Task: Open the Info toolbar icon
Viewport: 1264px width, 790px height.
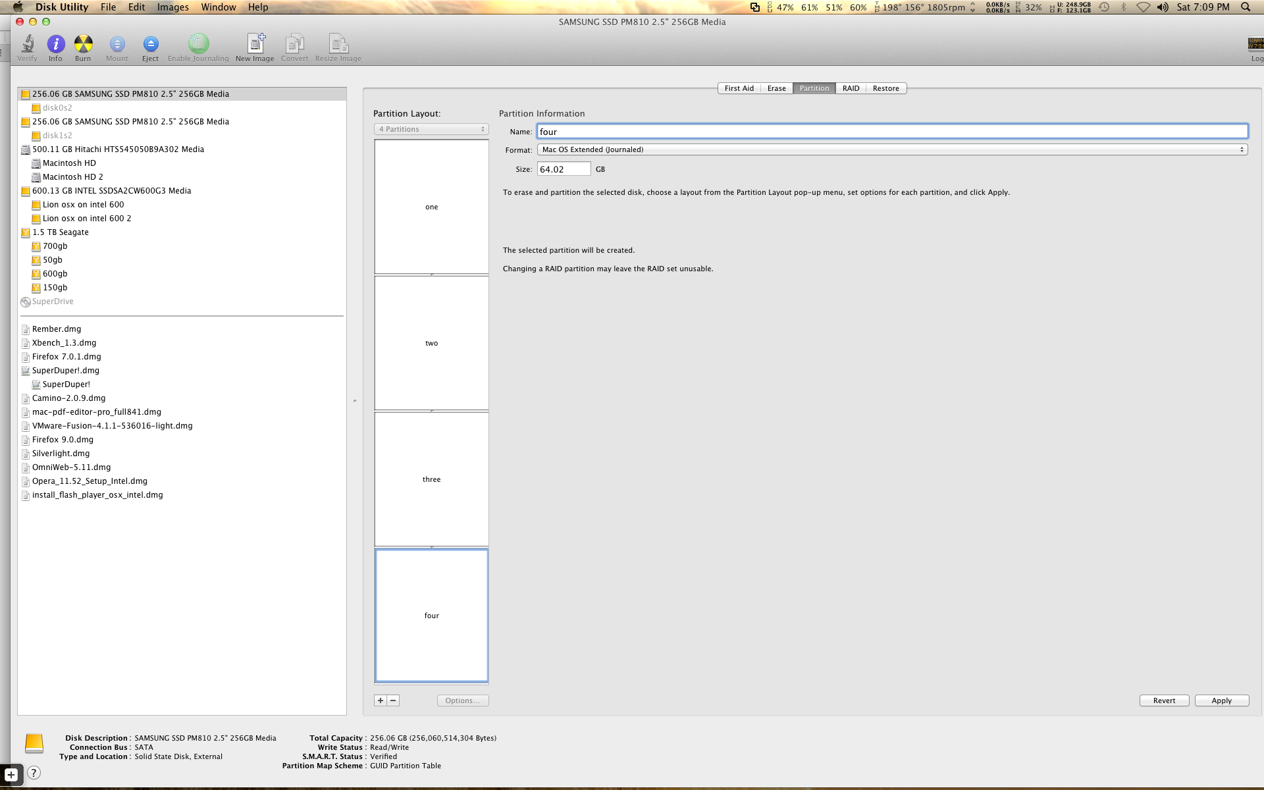Action: [x=55, y=47]
